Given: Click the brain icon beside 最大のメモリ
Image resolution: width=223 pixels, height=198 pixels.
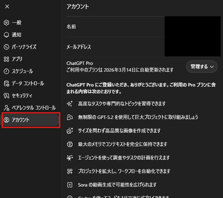Looking at the screenshot, I should point(70,144).
